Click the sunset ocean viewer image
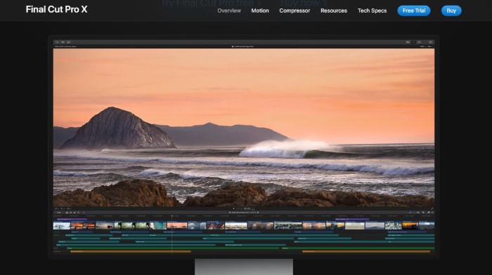 (x=244, y=128)
